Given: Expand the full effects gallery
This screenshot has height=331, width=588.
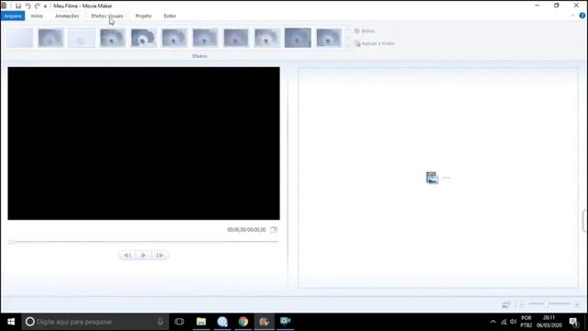Looking at the screenshot, I should coord(347,46).
